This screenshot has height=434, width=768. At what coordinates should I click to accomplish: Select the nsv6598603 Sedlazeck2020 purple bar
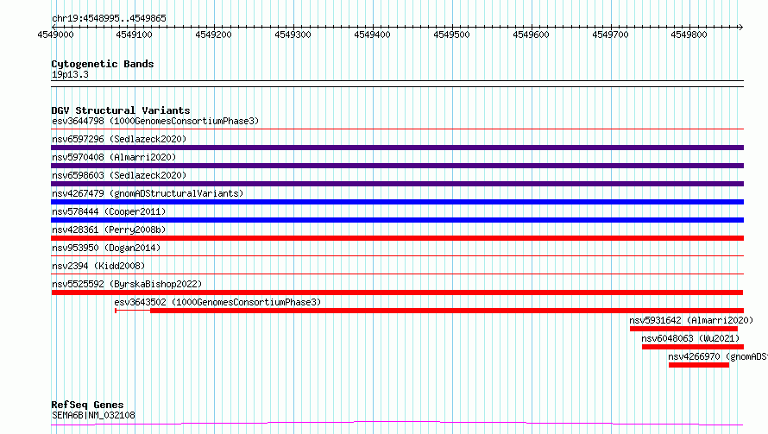click(x=397, y=184)
